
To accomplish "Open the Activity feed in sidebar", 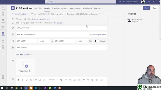I will (3, 8).
